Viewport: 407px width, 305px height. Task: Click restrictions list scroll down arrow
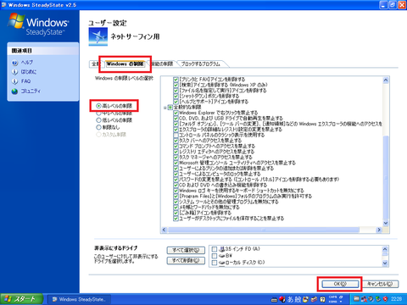(x=386, y=223)
